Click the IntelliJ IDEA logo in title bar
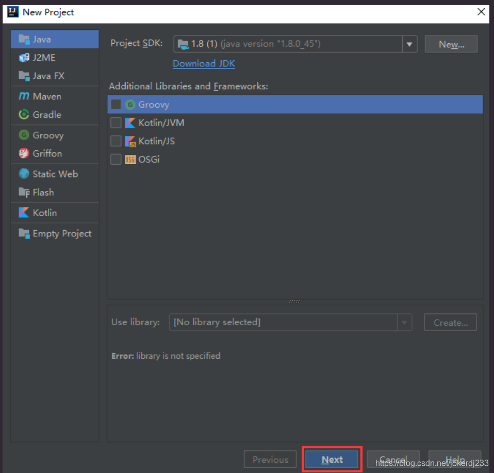Screen dimensions: 494x473 click(12, 12)
